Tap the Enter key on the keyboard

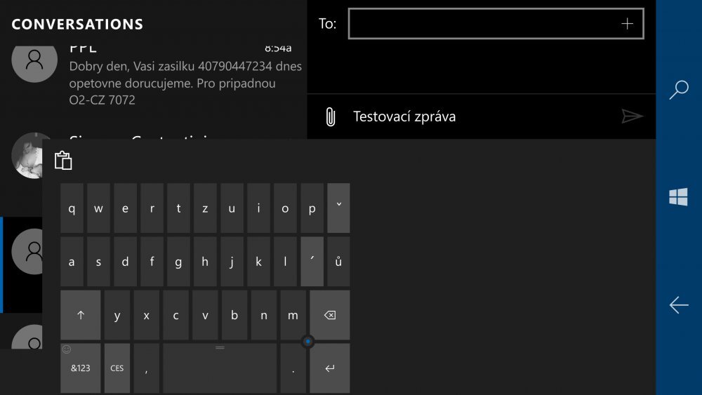point(329,368)
